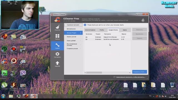The width and height of the screenshot is (178, 100).
Task: Open the Ссылки desktop folder
Action: pos(153,86)
